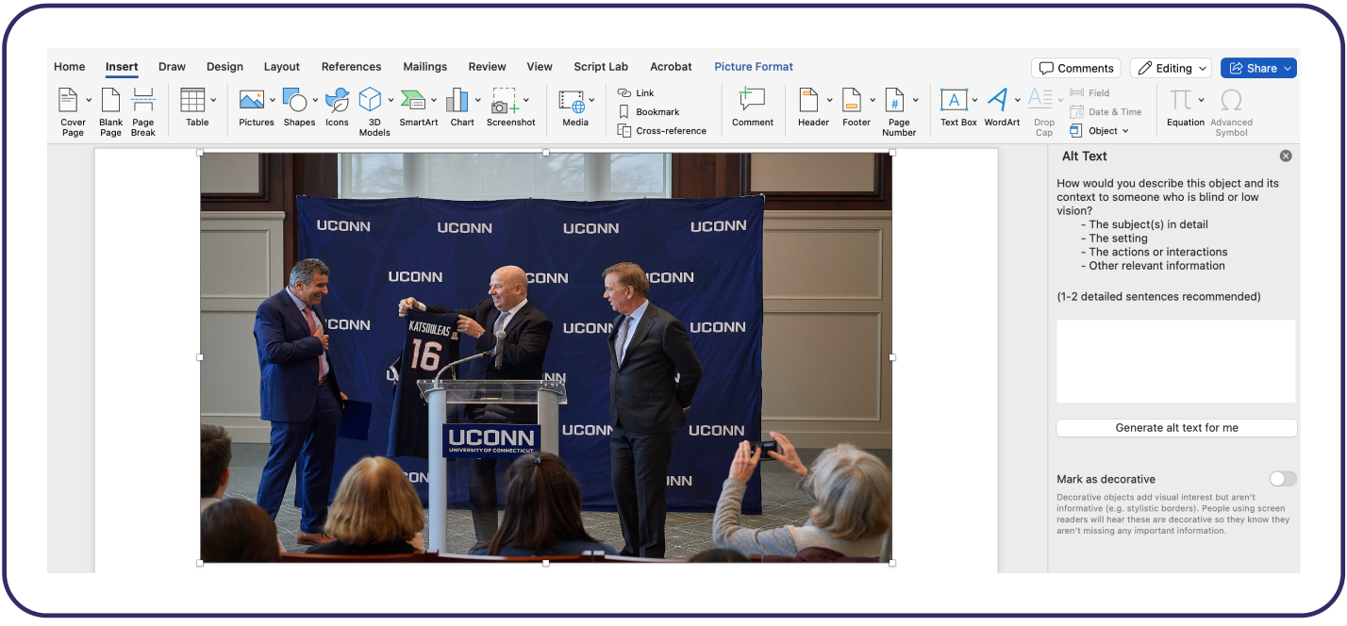Type in the alt text description field
Image resolution: width=1347 pixels, height=626 pixels.
[x=1175, y=360]
